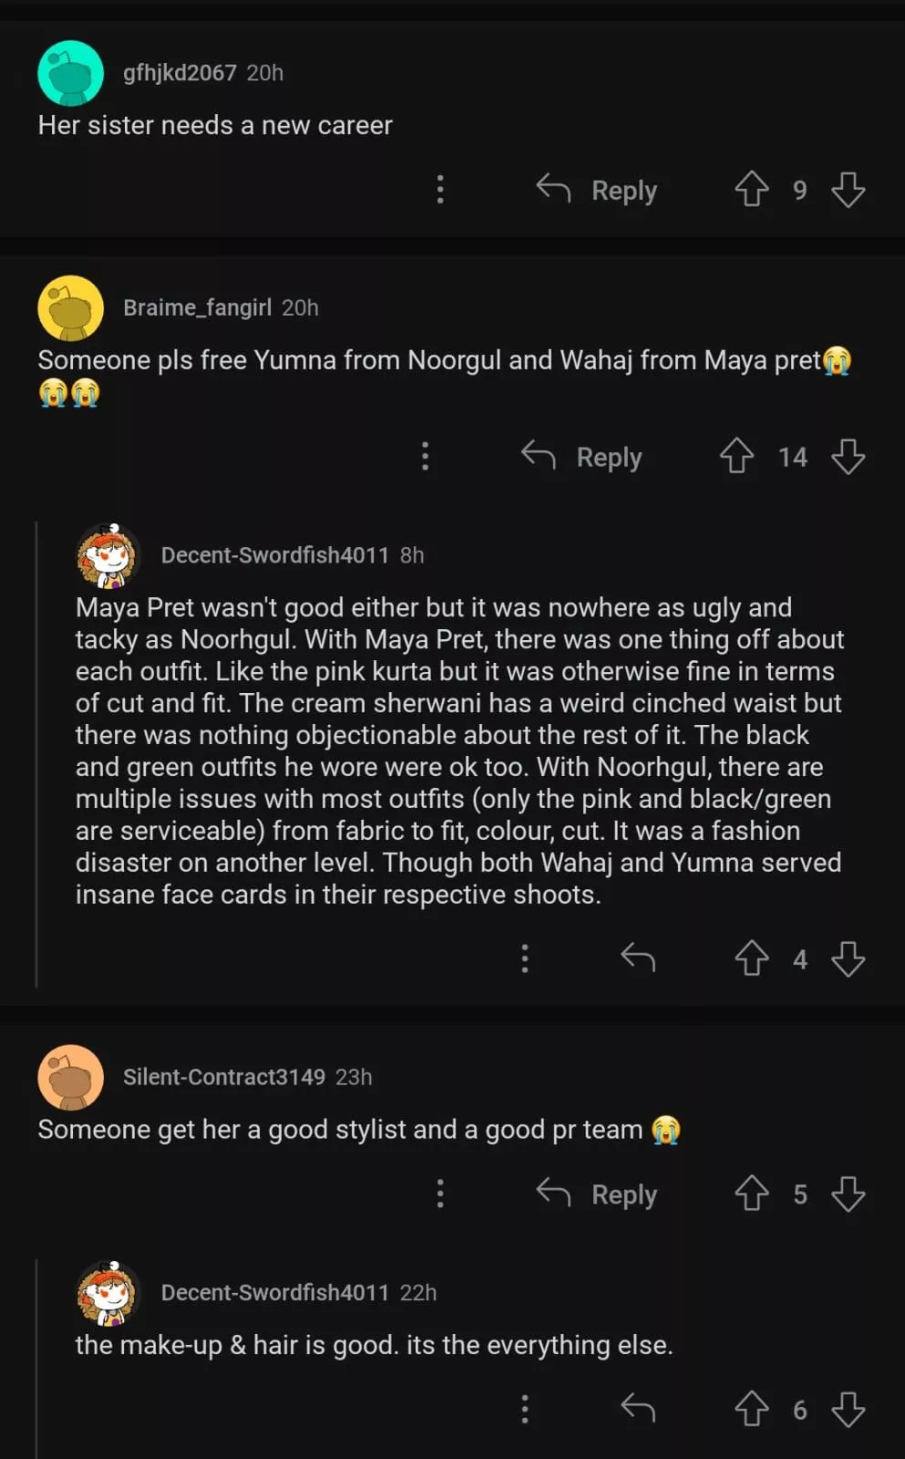Upvote gfhjkd2067's comment
Viewport: 905px width, 1459px height.
752,190
